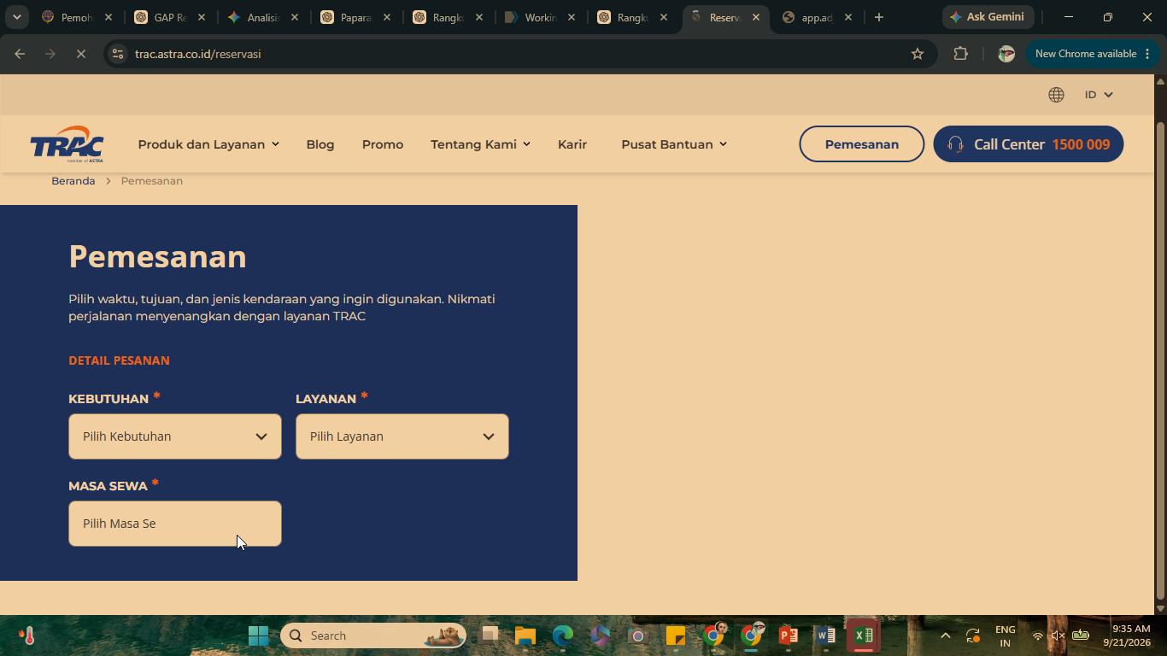Expand Produk dan Layanan menu

(x=208, y=144)
